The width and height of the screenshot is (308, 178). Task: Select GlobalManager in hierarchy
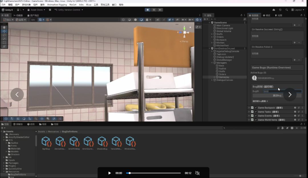point(224,60)
